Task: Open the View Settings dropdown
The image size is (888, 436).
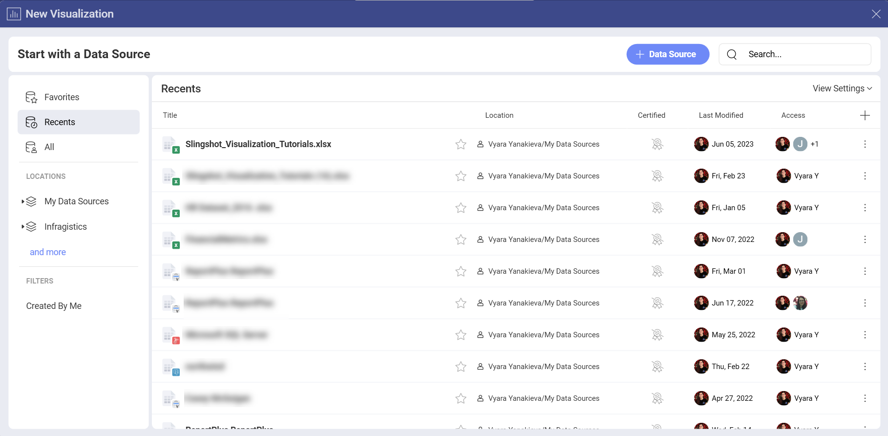Action: (x=842, y=88)
